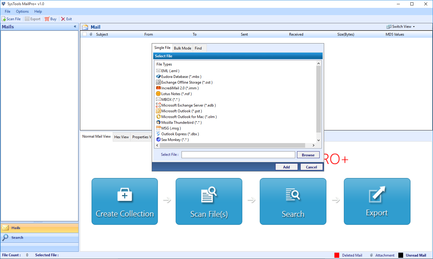
Task: Click the SysTools MailPro+ title bar logo
Action: coord(4,4)
